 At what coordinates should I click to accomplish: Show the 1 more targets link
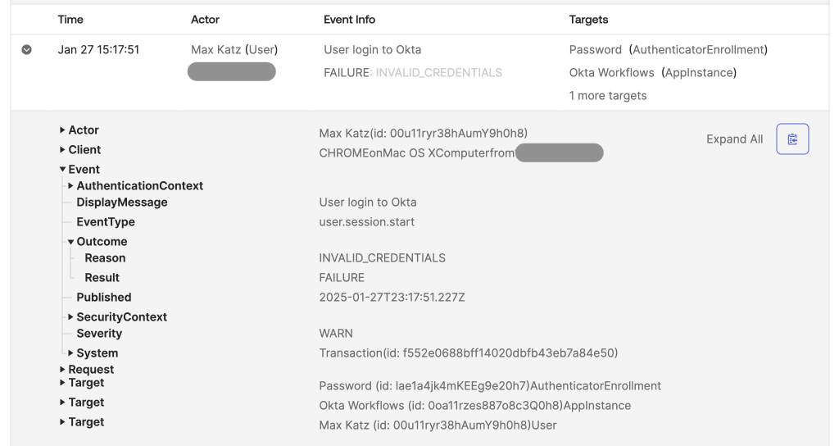[608, 96]
